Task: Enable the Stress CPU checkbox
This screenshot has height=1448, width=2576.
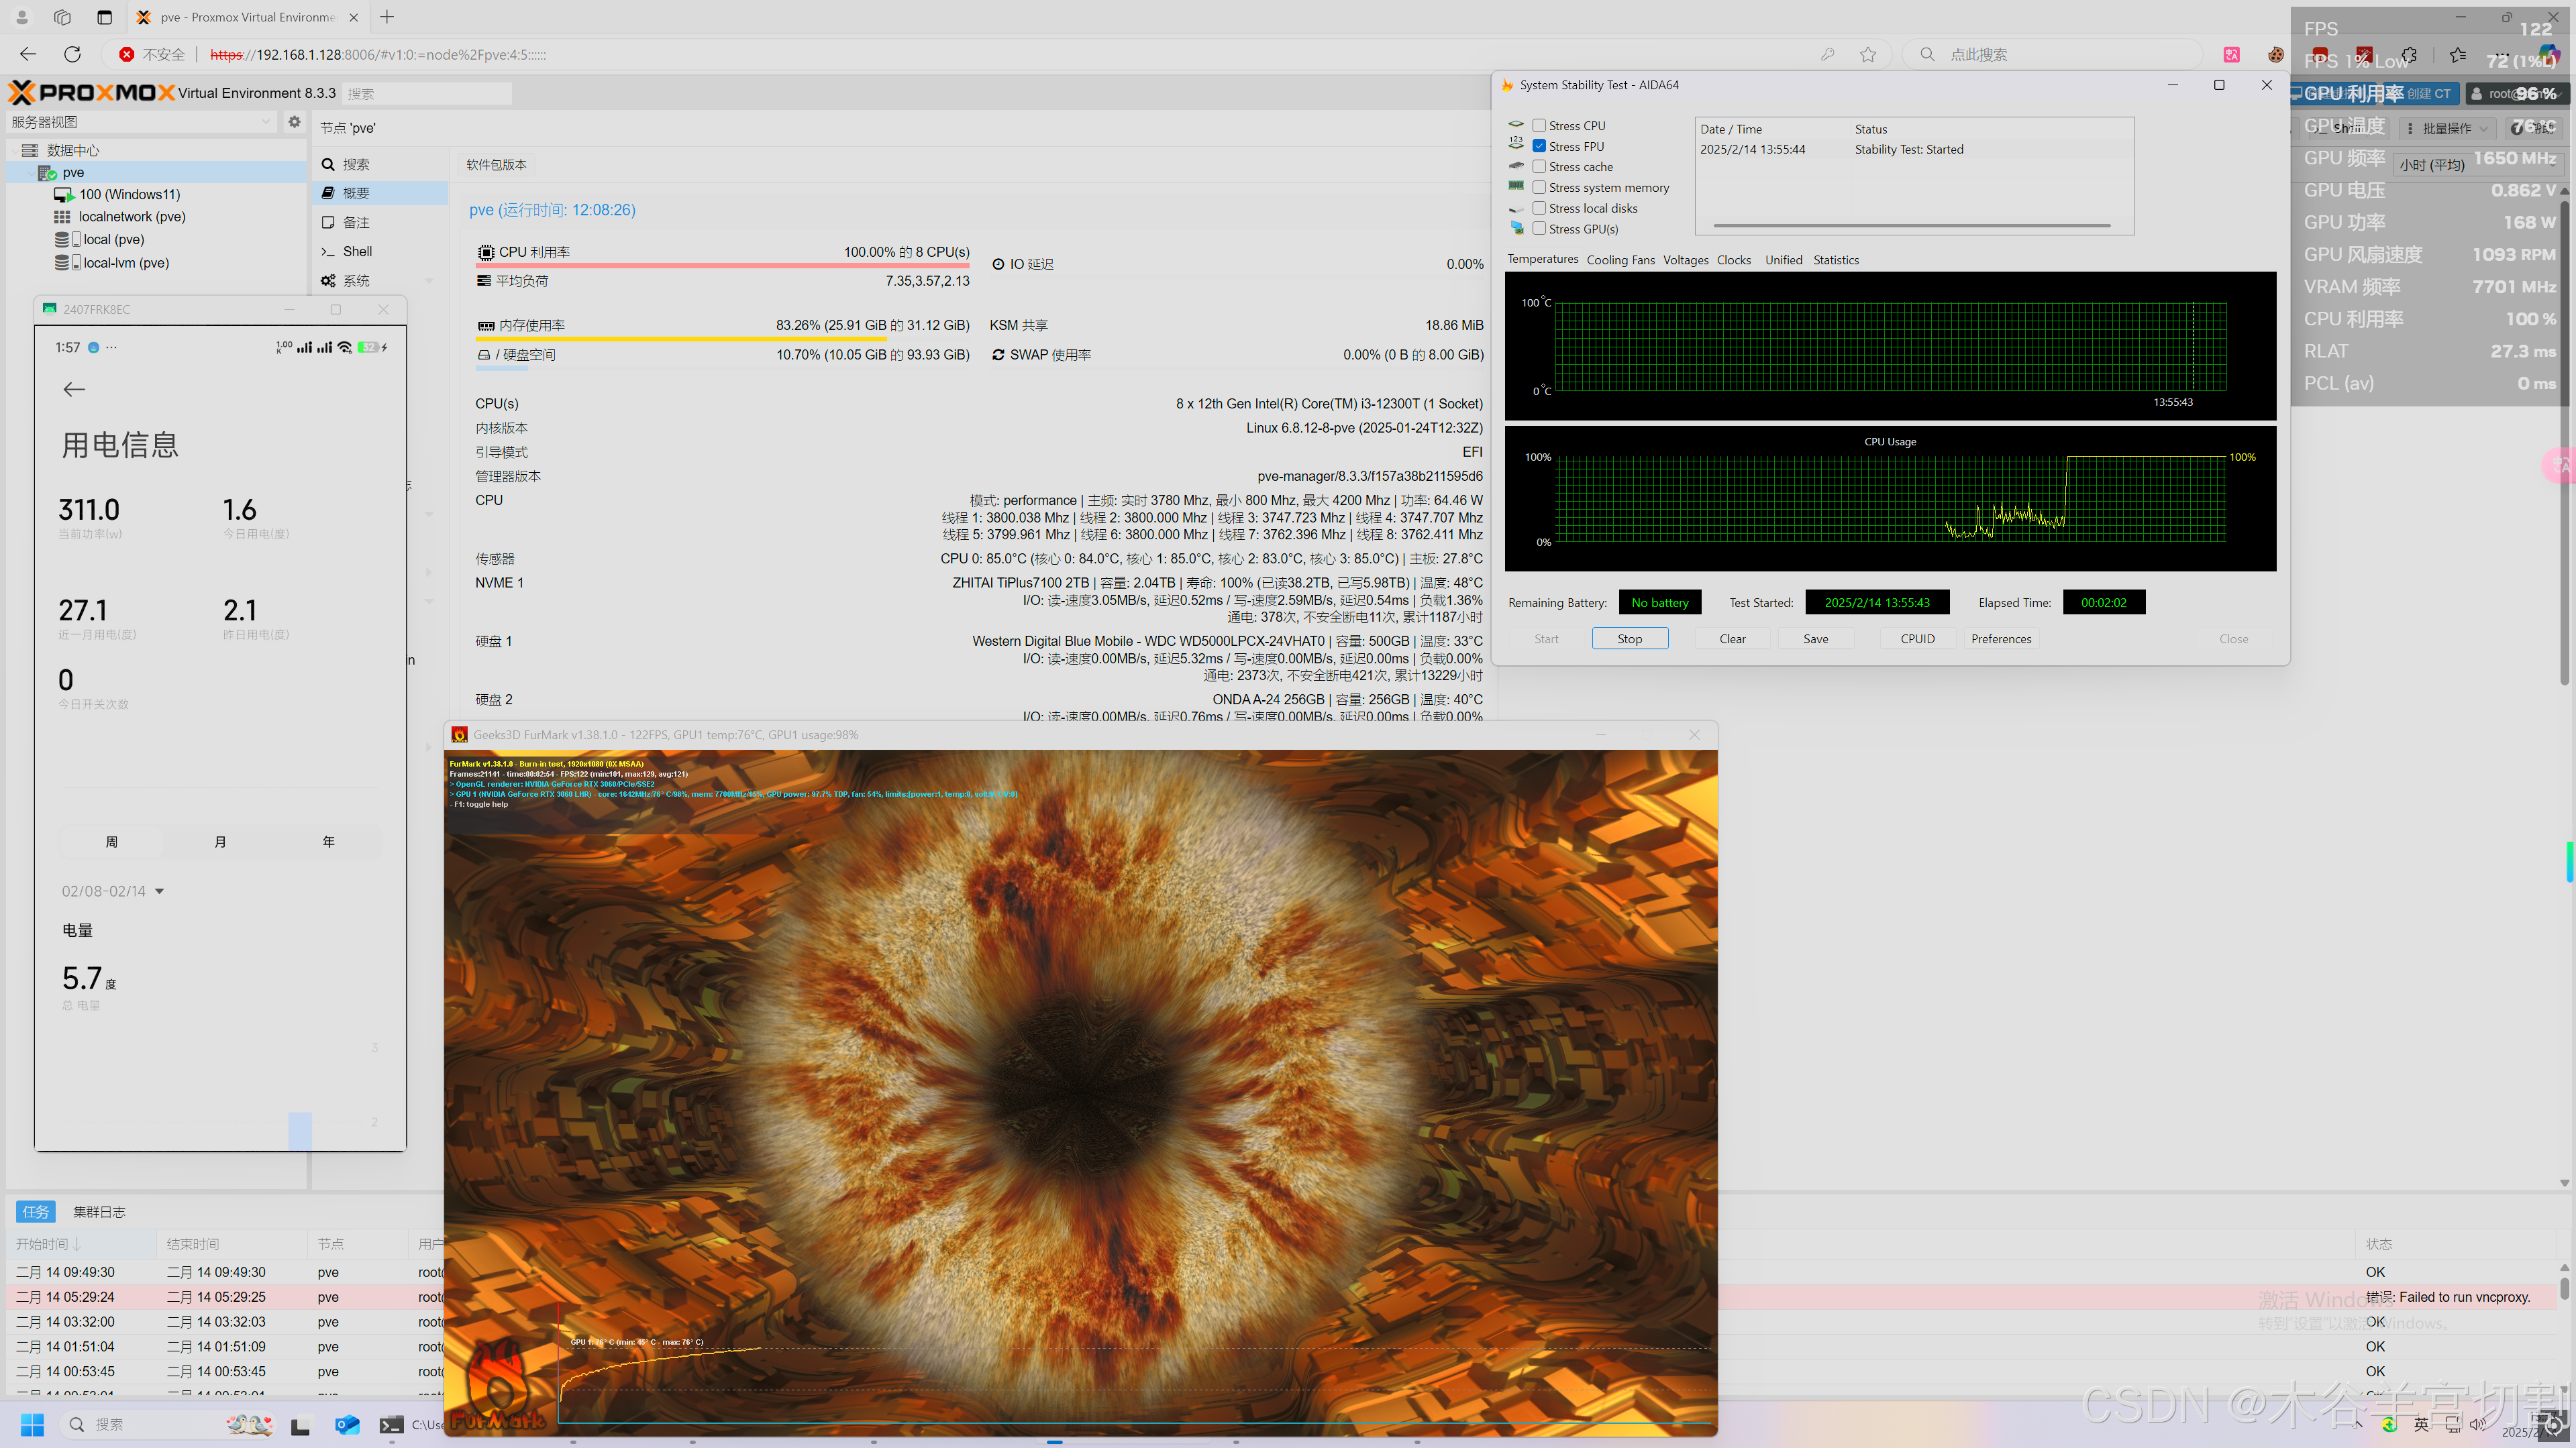Action: 1539,126
